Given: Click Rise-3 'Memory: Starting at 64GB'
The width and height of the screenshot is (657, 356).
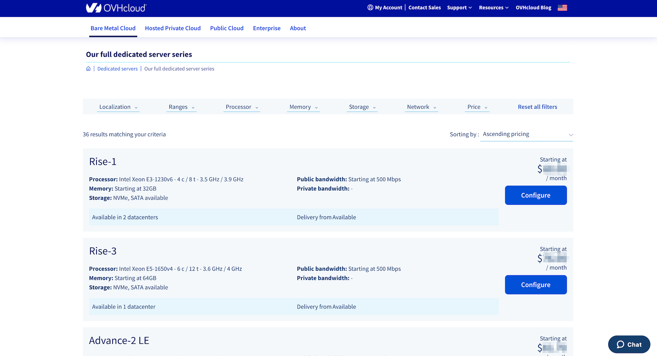Looking at the screenshot, I should point(123,278).
